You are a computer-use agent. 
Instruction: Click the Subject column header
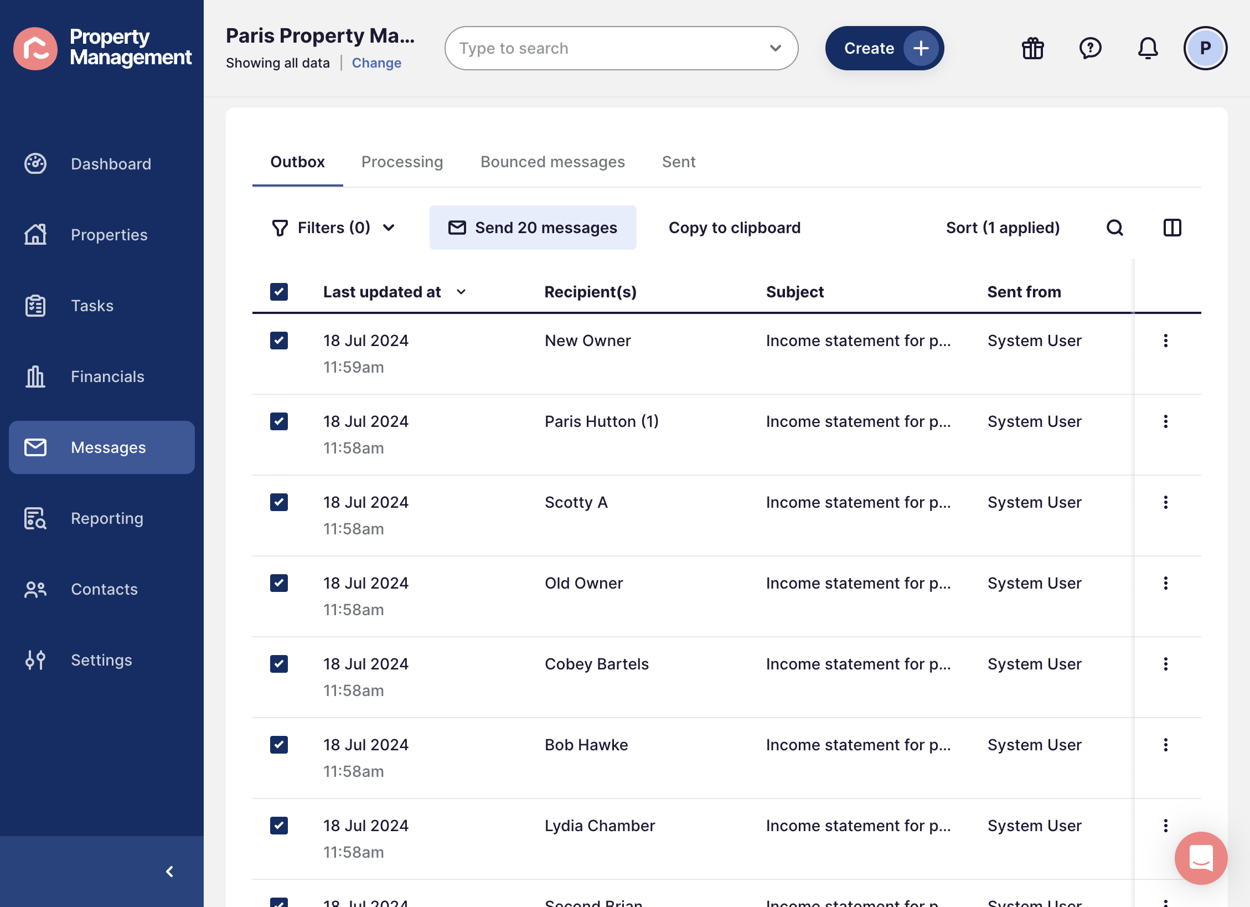795,292
